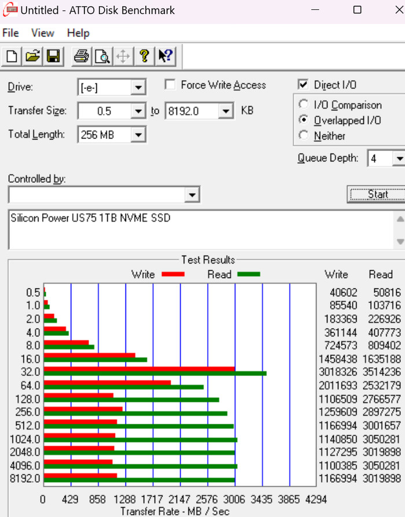This screenshot has width=405, height=517.
Task: Click the Test Results group heading
Action: coord(208,260)
